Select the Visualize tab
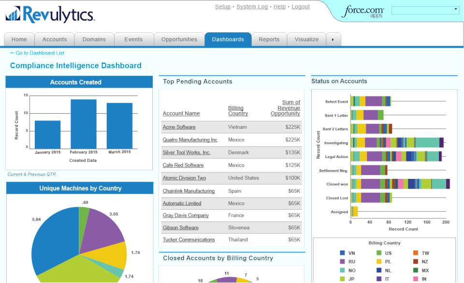464x283 pixels. click(306, 40)
